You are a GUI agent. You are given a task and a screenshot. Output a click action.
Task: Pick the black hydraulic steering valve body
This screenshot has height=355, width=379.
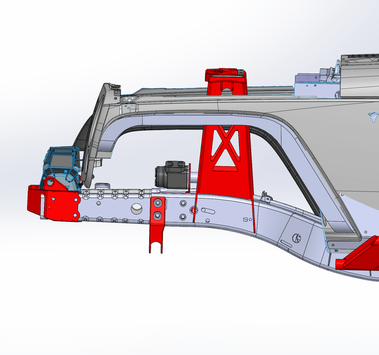point(172,175)
